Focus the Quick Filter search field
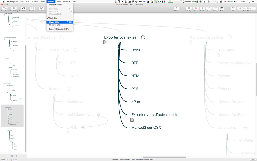257x161 pixels. pos(246,8)
